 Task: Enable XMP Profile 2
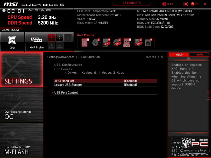(60, 38)
